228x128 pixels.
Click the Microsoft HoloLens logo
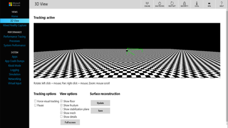click(14, 4)
